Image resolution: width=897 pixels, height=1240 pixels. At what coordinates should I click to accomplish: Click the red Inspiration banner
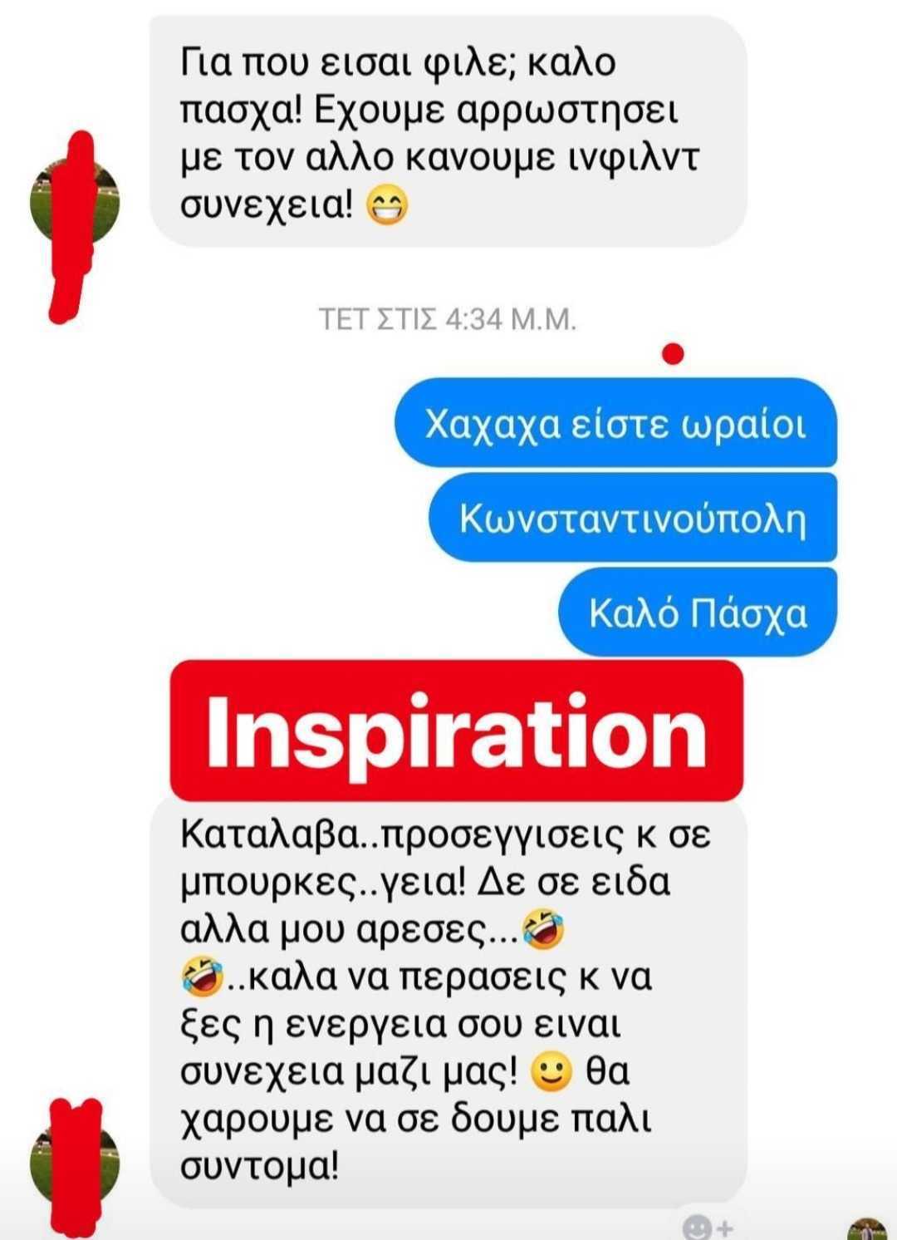[x=456, y=731]
